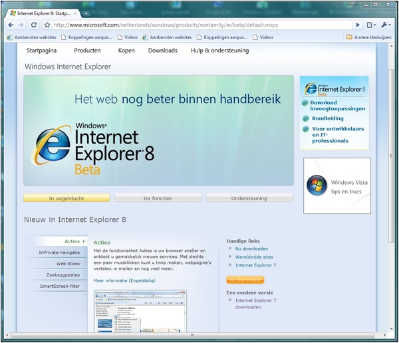Click the scroll up arrow
The image size is (399, 343).
(392, 47)
